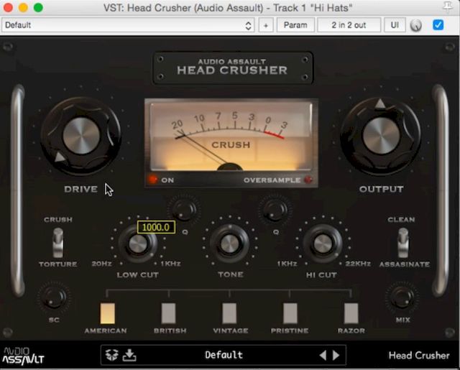Click the pin window icon in title bar
The width and height of the screenshot is (460, 370).
coord(447,7)
